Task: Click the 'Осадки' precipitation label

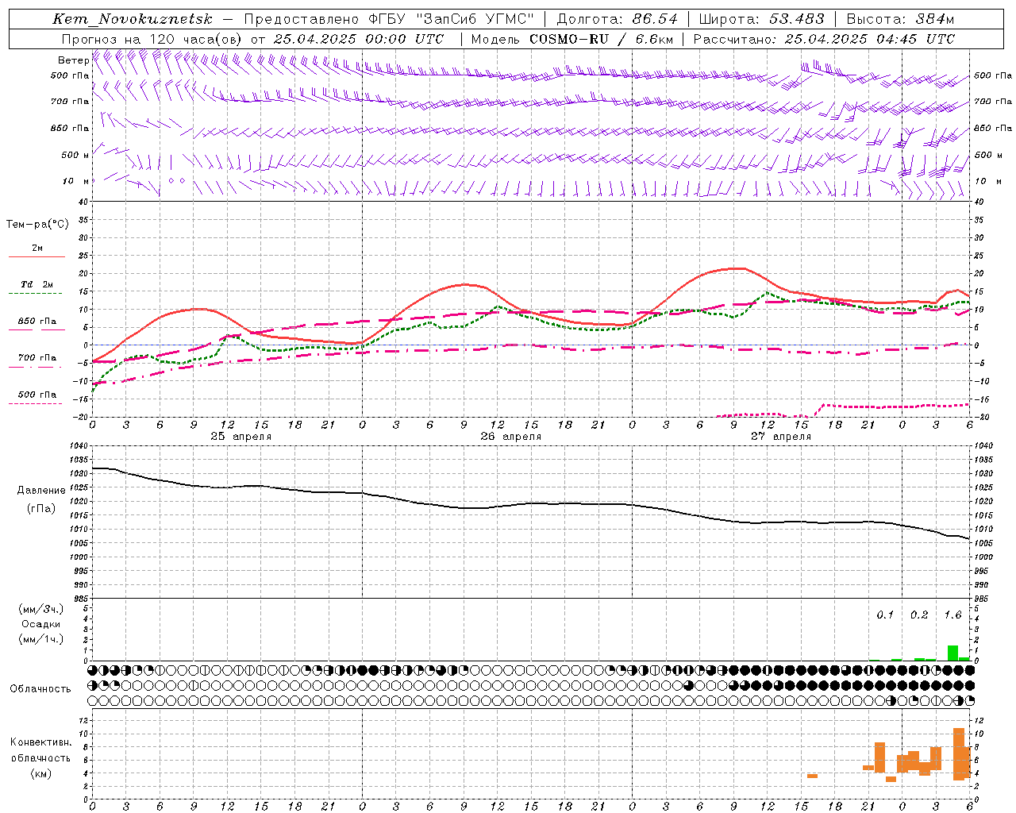Action: [x=41, y=624]
